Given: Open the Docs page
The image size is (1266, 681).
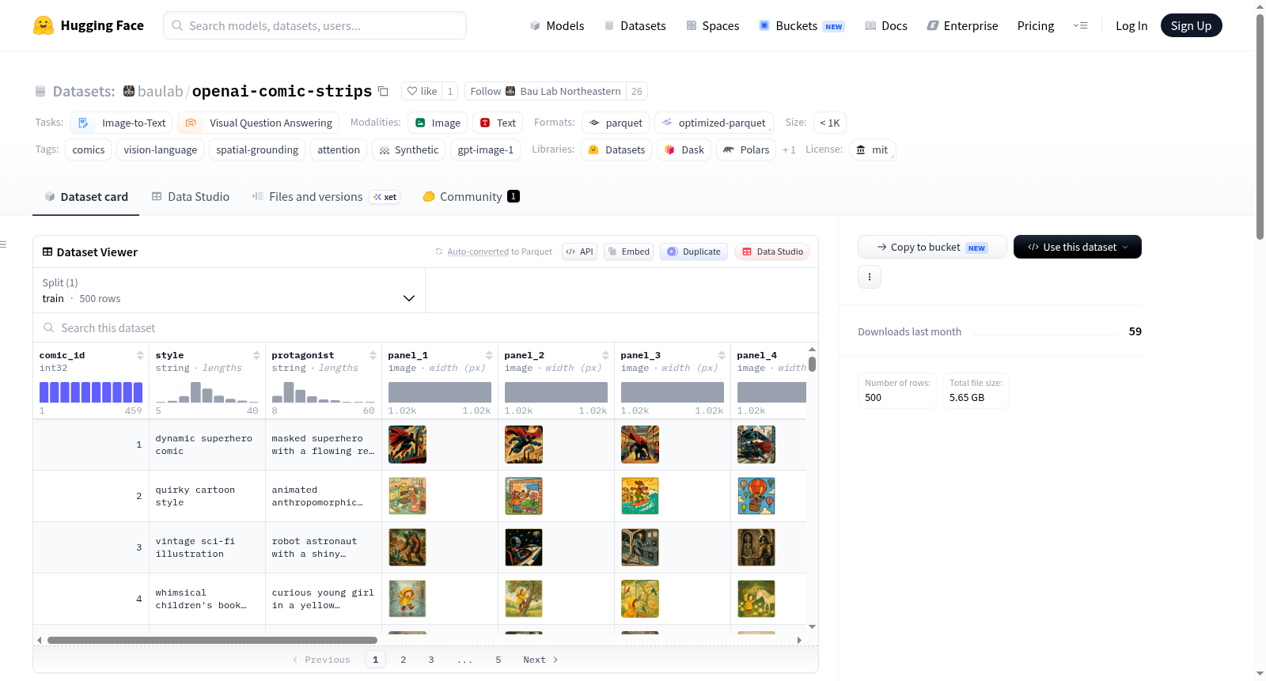Looking at the screenshot, I should tap(886, 25).
